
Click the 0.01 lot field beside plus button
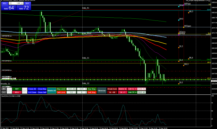pyautogui.click(x=9, y=91)
